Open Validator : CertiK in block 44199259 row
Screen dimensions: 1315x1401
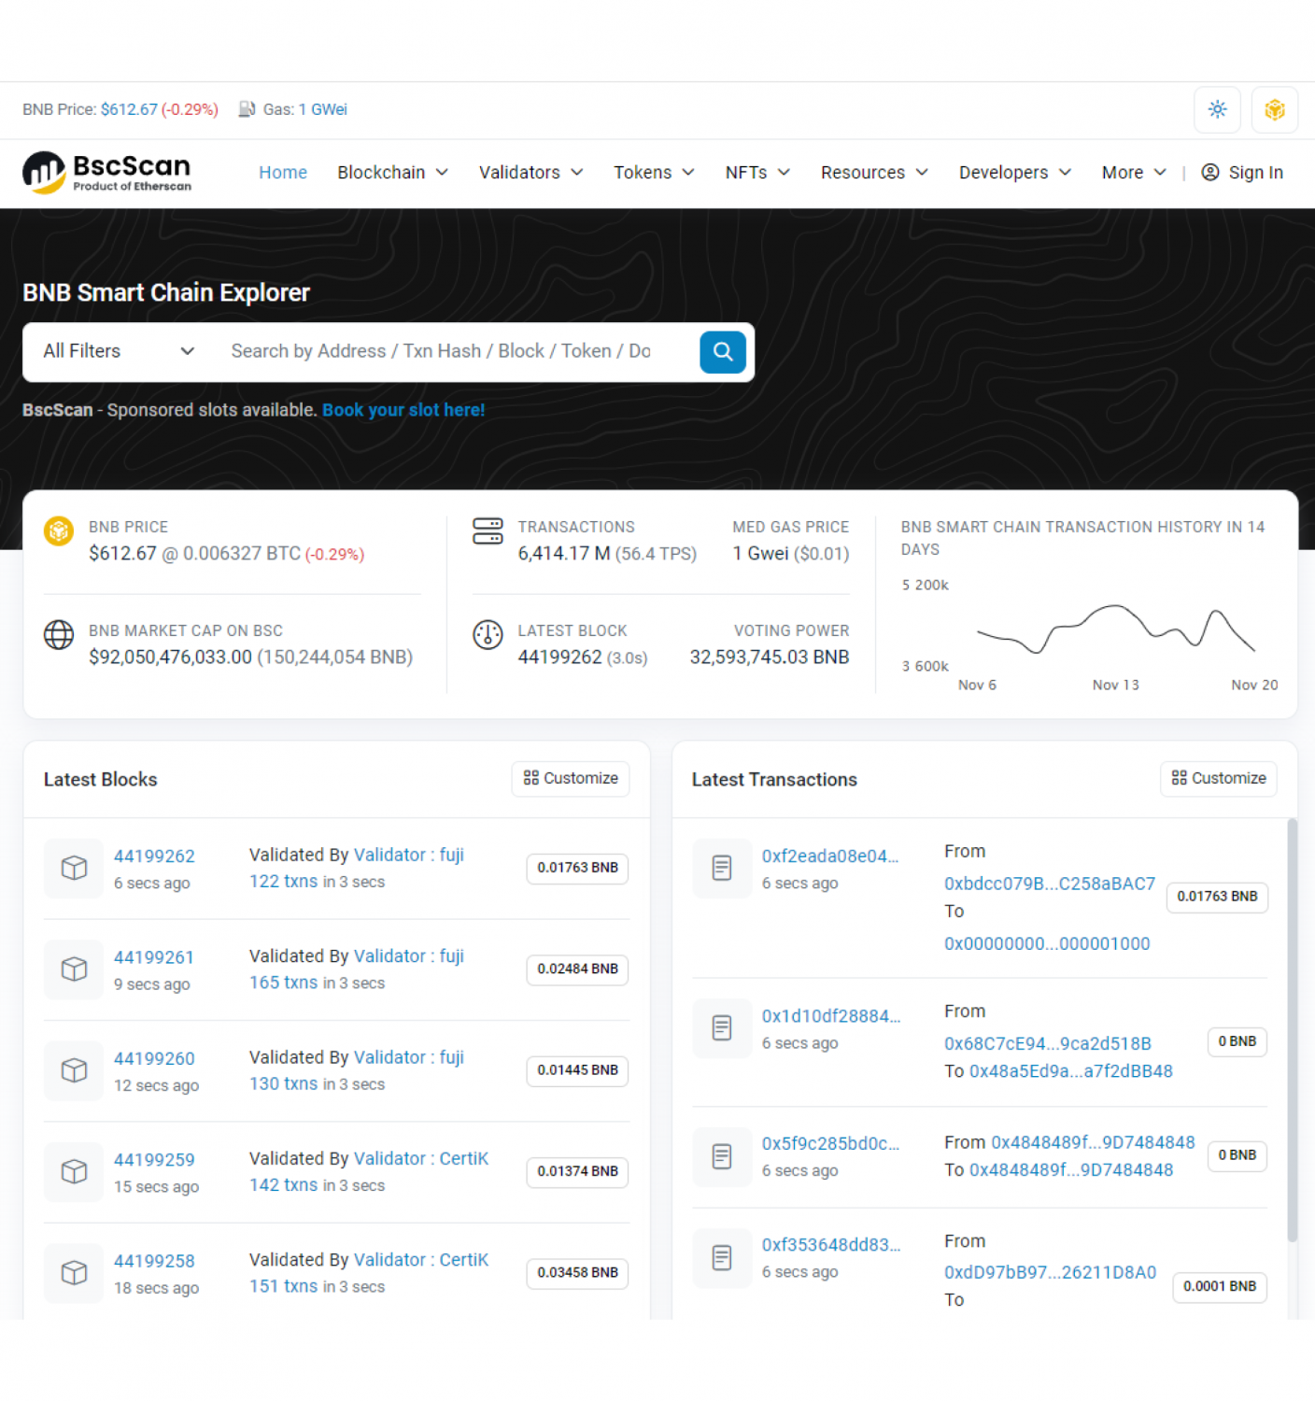pyautogui.click(x=421, y=1158)
